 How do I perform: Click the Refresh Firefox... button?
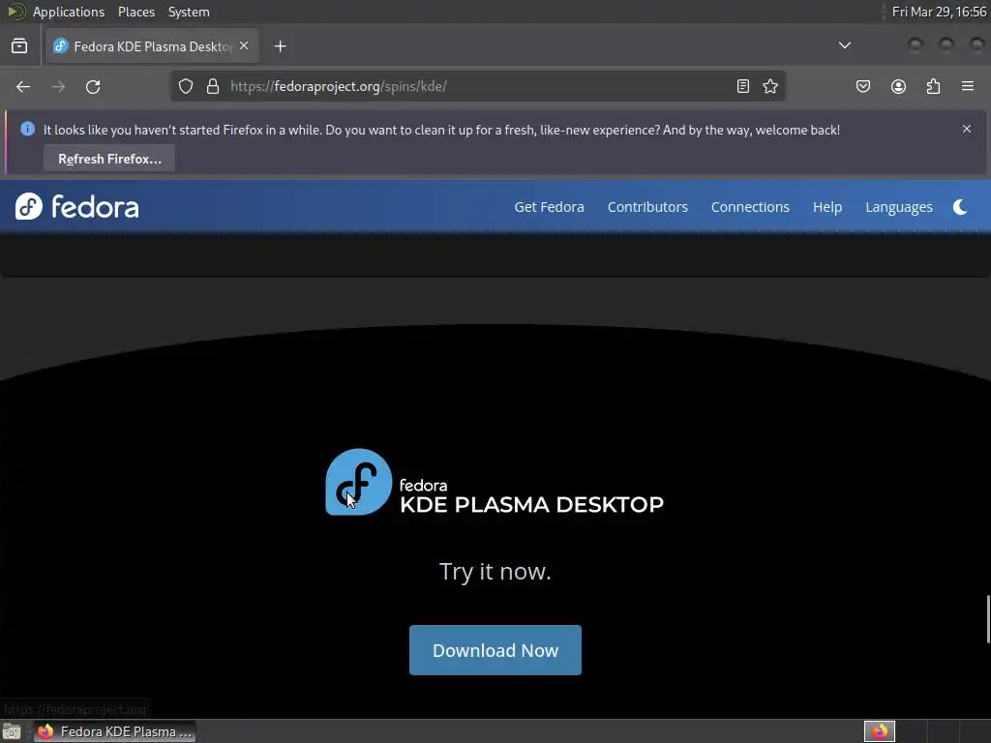(x=109, y=159)
